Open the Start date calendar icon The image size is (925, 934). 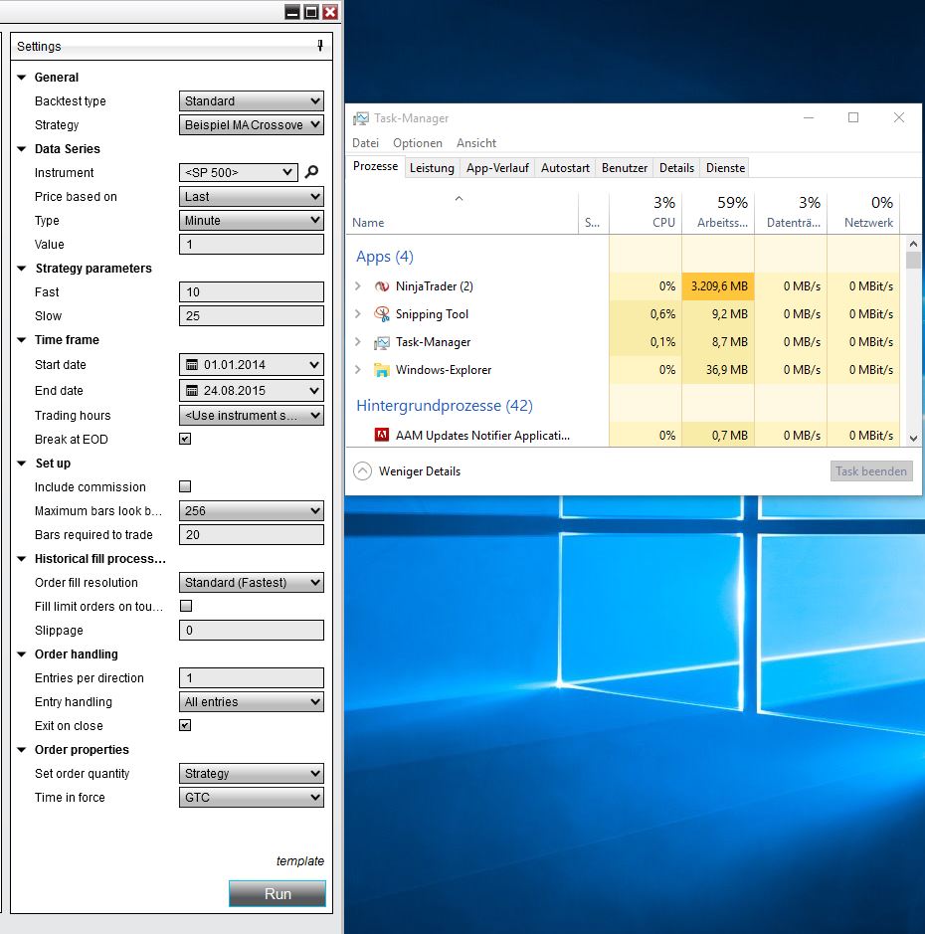[192, 364]
